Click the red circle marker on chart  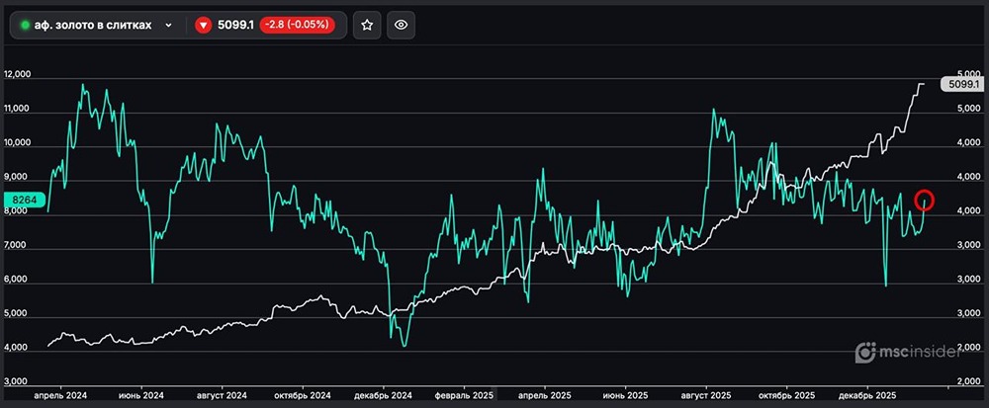click(926, 200)
